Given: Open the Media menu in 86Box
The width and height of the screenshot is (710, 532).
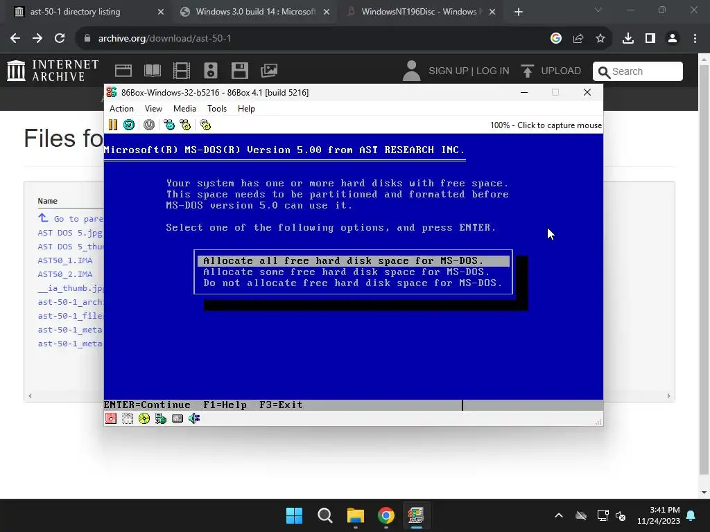Looking at the screenshot, I should 184,109.
